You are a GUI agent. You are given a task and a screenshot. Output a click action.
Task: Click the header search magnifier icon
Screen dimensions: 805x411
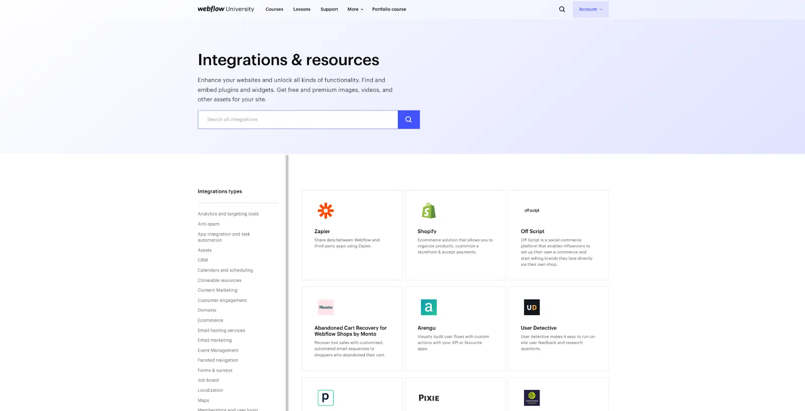click(x=562, y=9)
